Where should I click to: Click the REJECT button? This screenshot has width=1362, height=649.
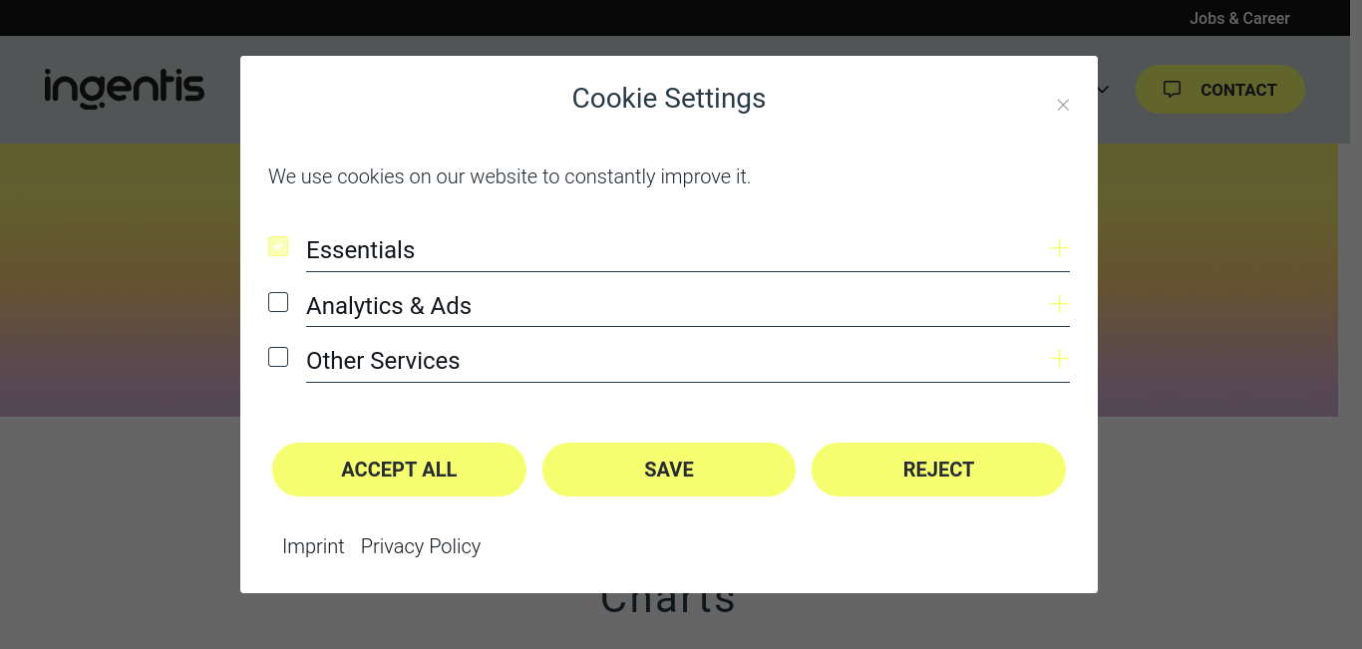pyautogui.click(x=938, y=470)
